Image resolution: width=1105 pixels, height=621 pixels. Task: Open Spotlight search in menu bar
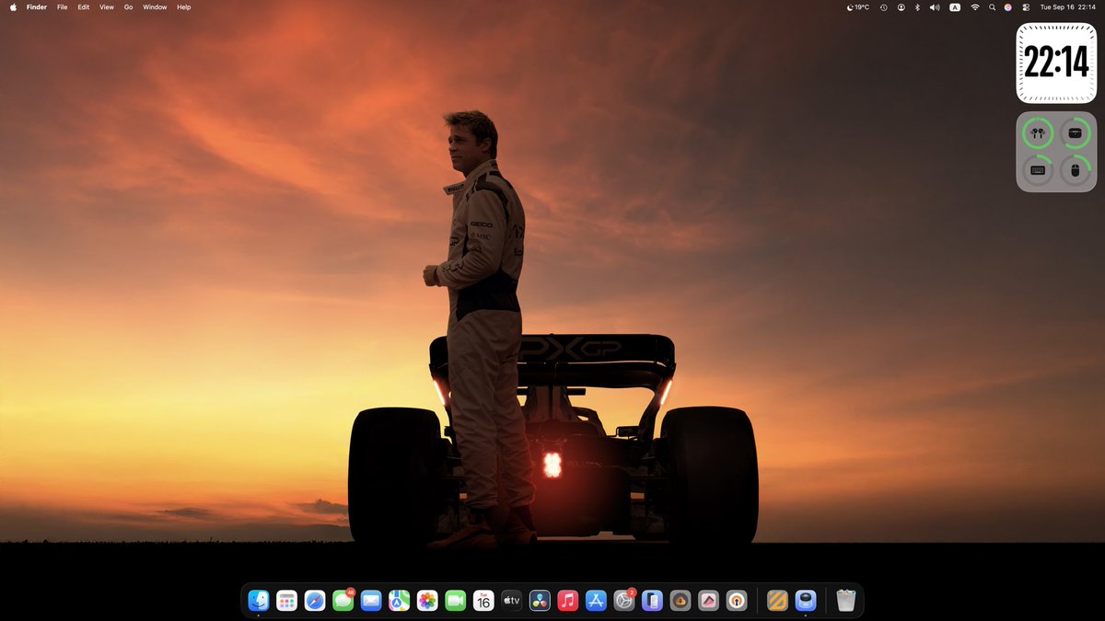click(992, 6)
